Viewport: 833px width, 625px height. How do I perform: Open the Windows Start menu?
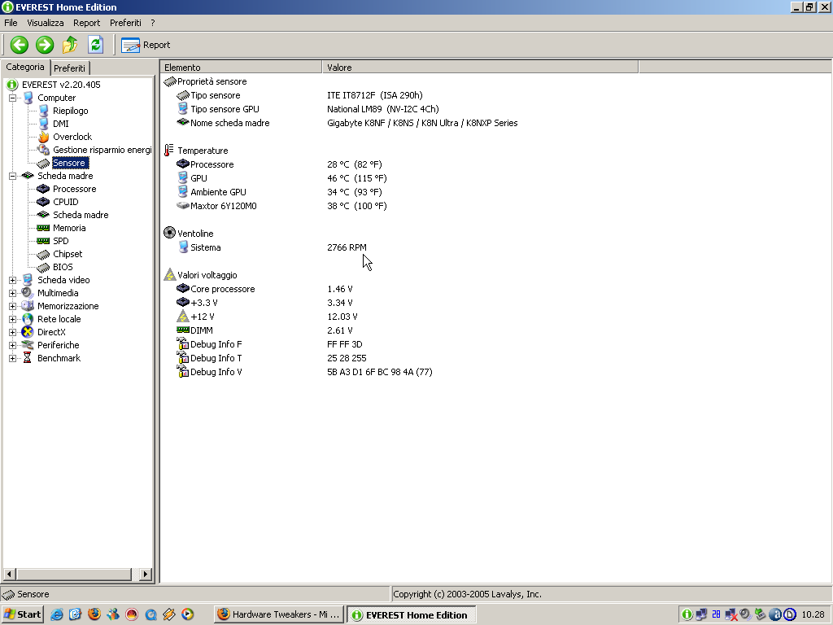pyautogui.click(x=22, y=614)
